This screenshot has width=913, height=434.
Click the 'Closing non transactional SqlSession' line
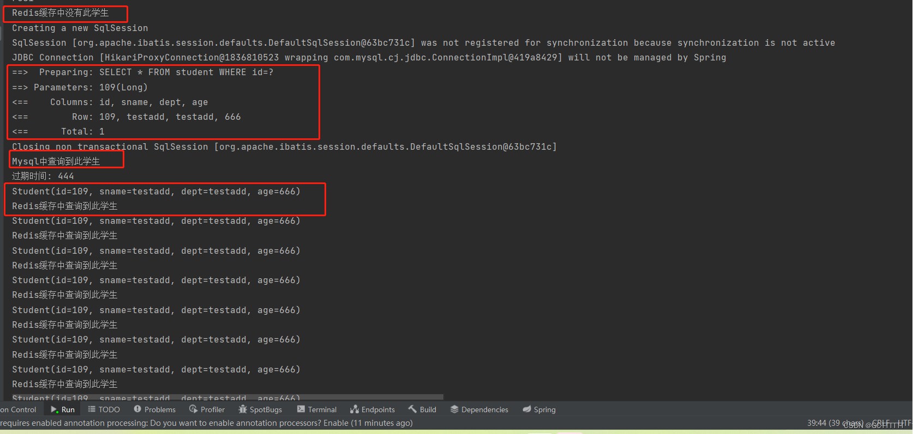tap(284, 146)
